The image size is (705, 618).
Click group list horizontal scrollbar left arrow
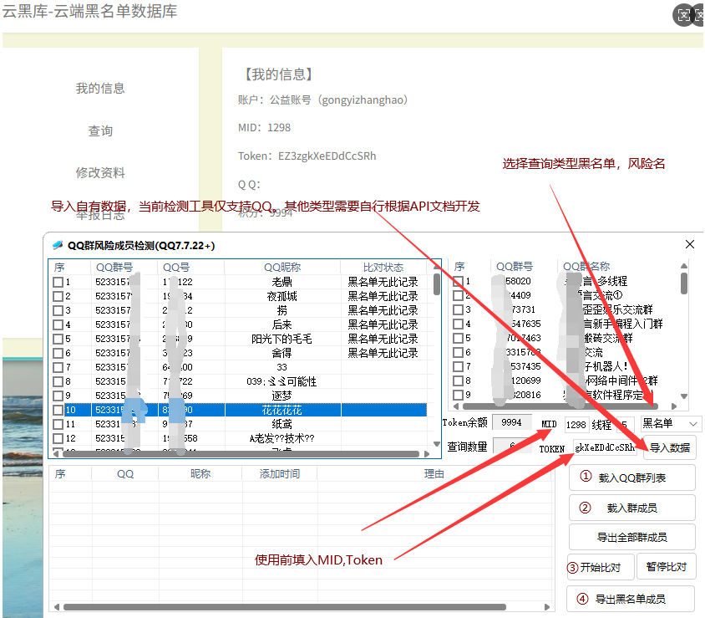[456, 406]
